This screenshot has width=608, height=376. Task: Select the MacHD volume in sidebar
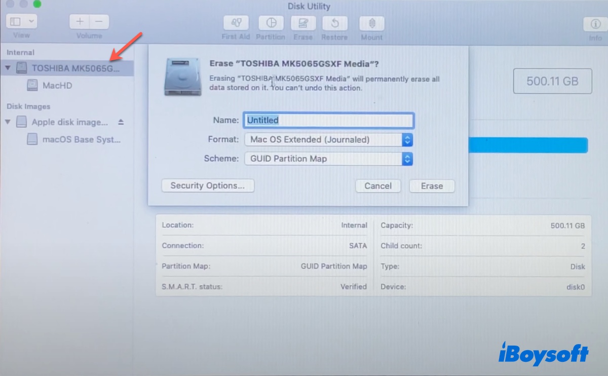tap(57, 86)
